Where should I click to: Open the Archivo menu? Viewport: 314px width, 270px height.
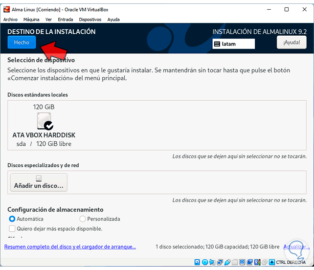point(10,20)
